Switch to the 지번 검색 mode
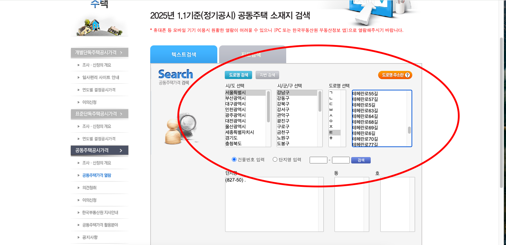Image resolution: width=506 pixels, height=245 pixels. click(267, 75)
